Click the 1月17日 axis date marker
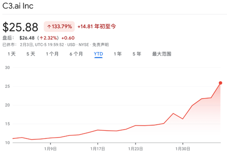 (98, 149)
